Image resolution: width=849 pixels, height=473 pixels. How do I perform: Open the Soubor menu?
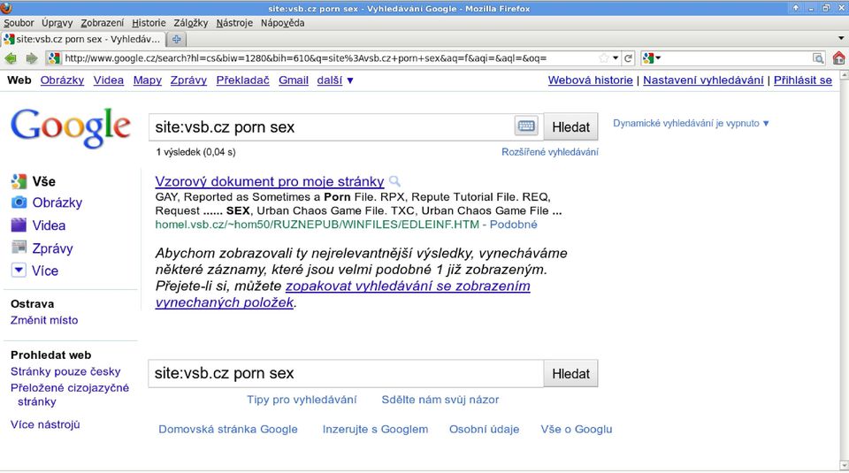19,23
